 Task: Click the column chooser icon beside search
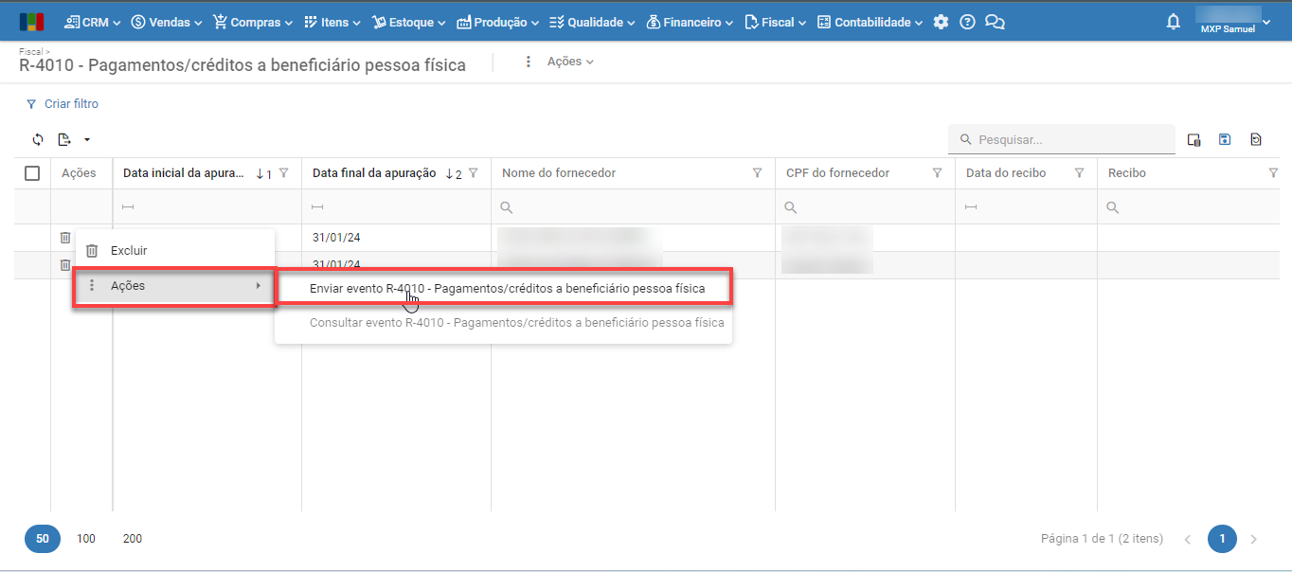[1194, 139]
